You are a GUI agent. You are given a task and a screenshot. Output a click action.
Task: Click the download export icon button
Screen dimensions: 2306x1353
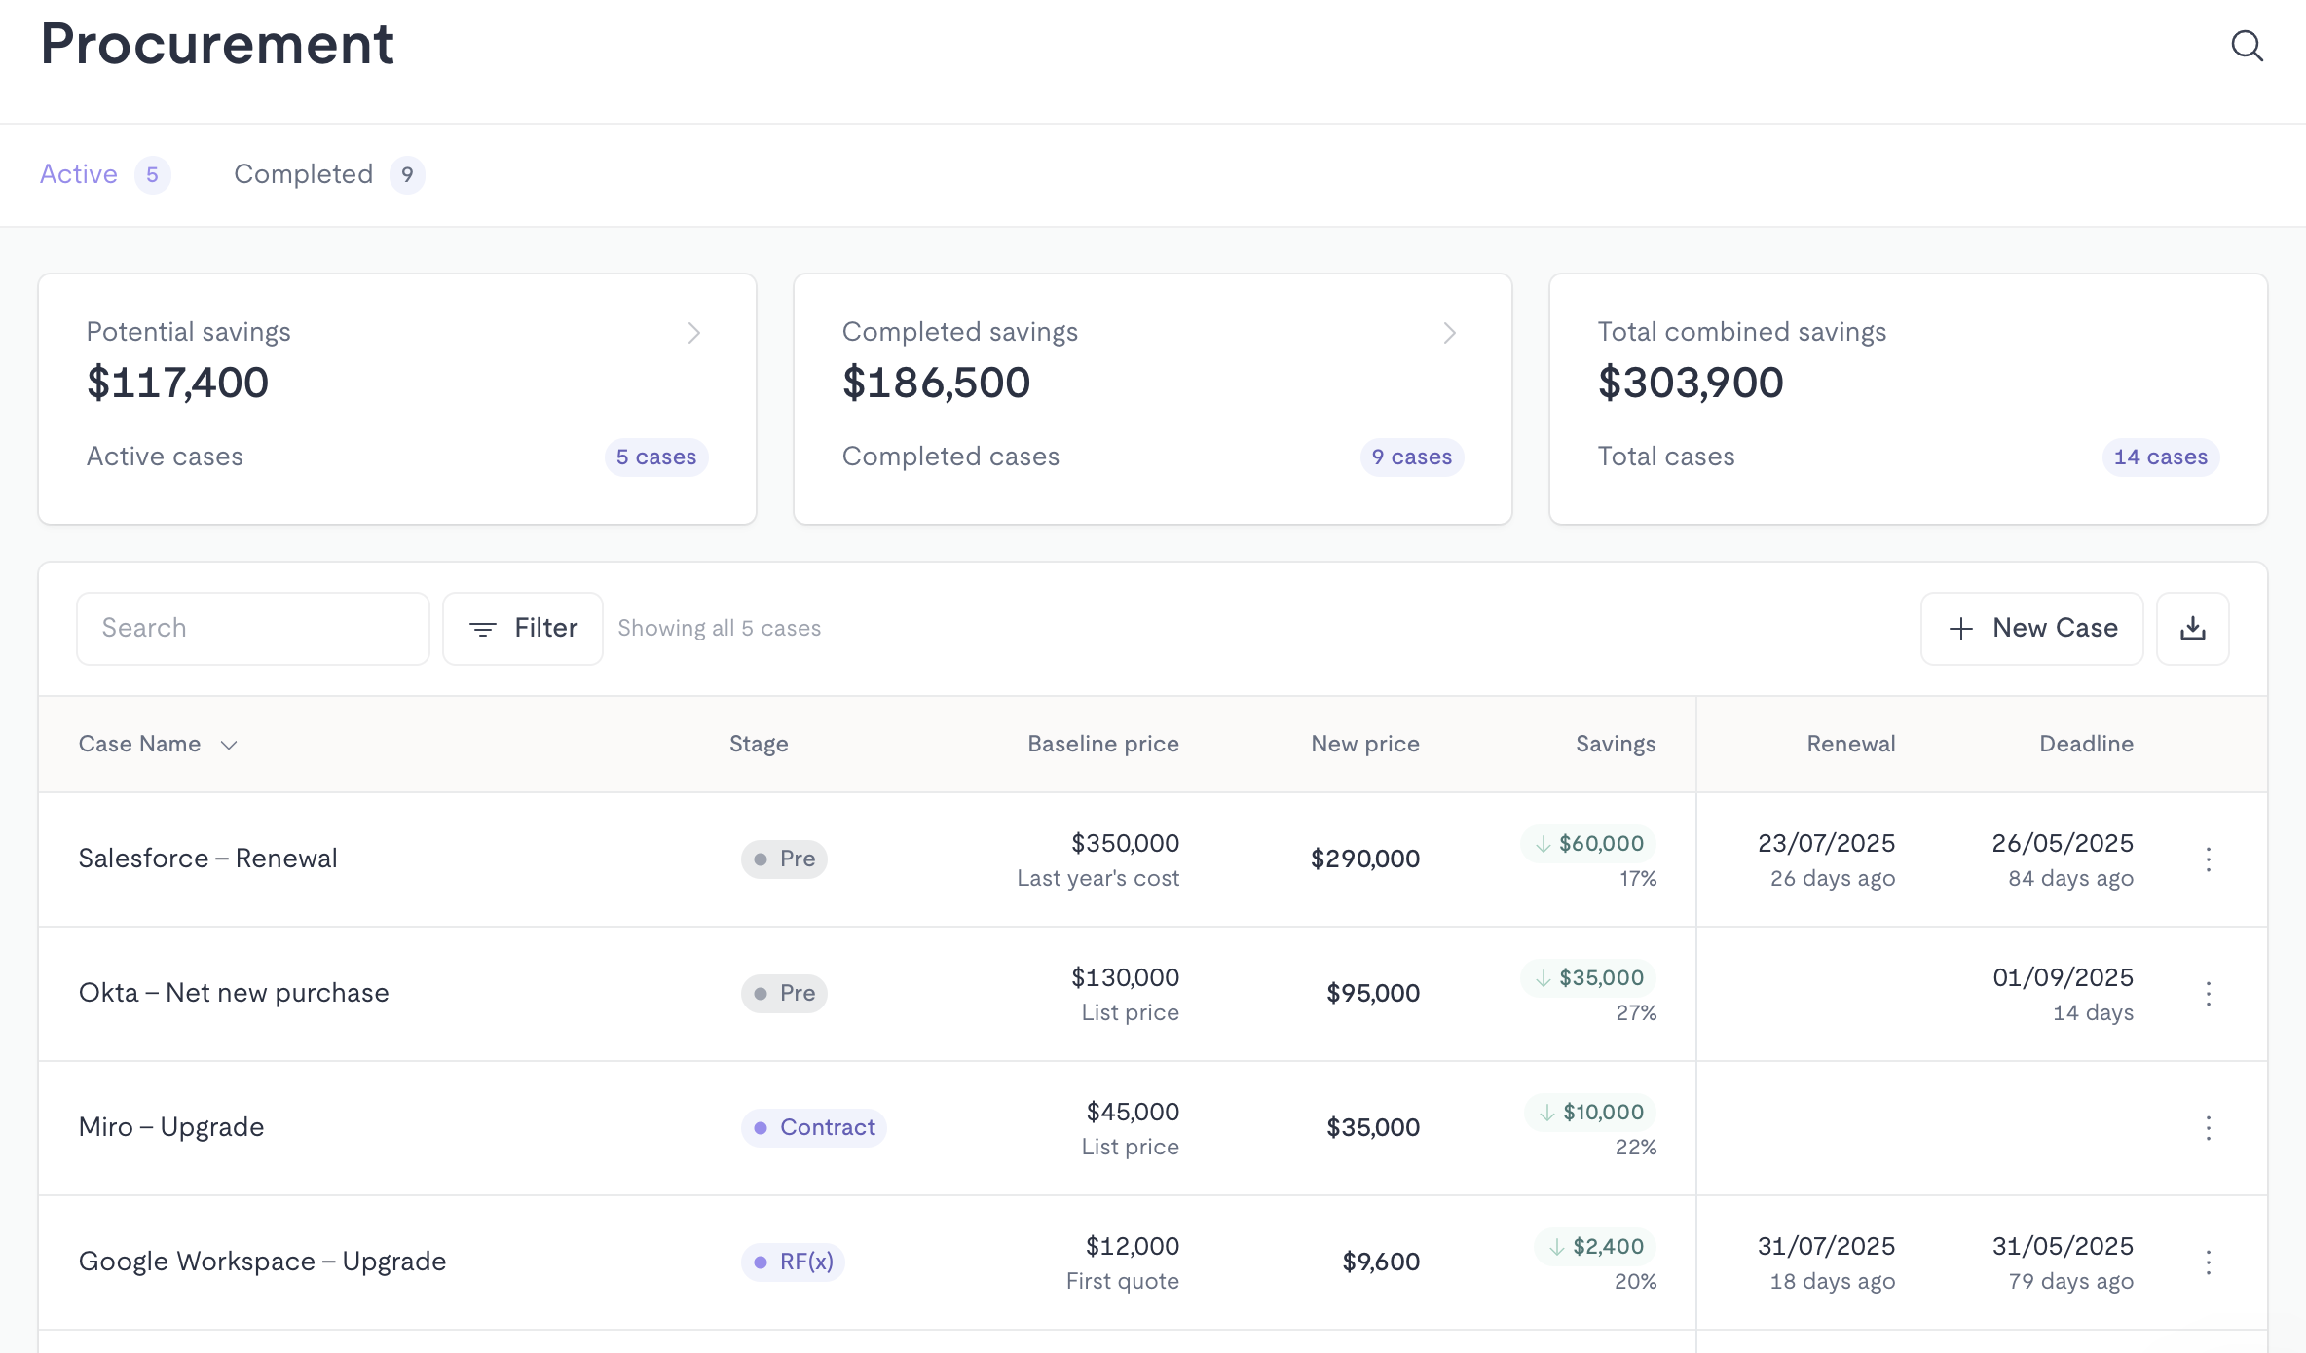point(2192,629)
